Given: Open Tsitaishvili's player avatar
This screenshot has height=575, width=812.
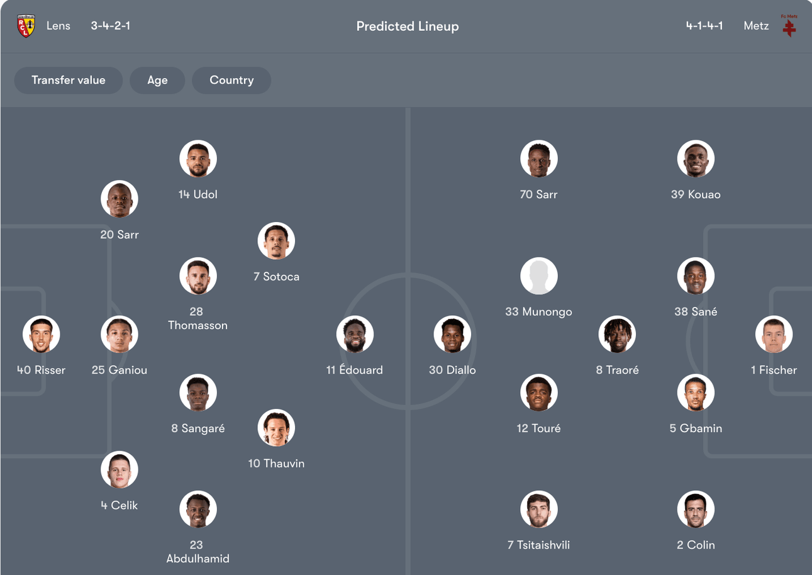Looking at the screenshot, I should tap(539, 510).
